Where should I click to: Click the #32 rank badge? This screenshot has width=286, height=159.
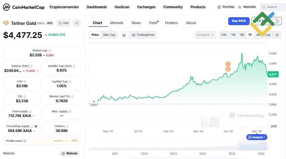(50, 23)
